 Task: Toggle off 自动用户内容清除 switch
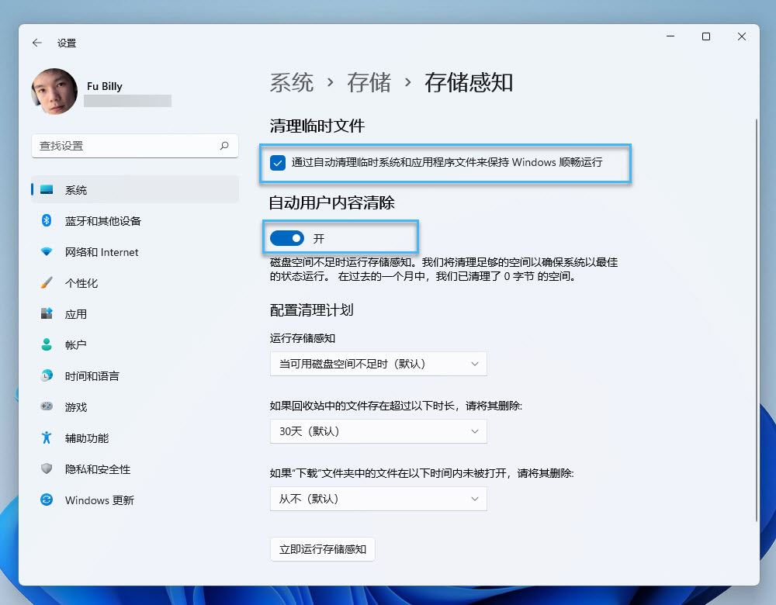coord(286,238)
